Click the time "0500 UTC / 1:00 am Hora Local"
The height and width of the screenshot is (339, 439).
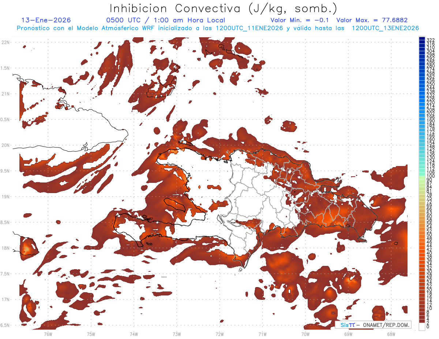click(165, 20)
